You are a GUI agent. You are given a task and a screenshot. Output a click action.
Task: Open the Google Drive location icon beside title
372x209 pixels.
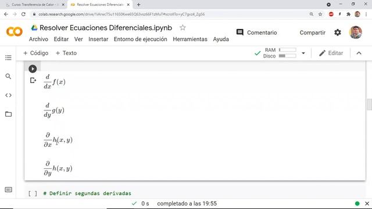click(34, 28)
